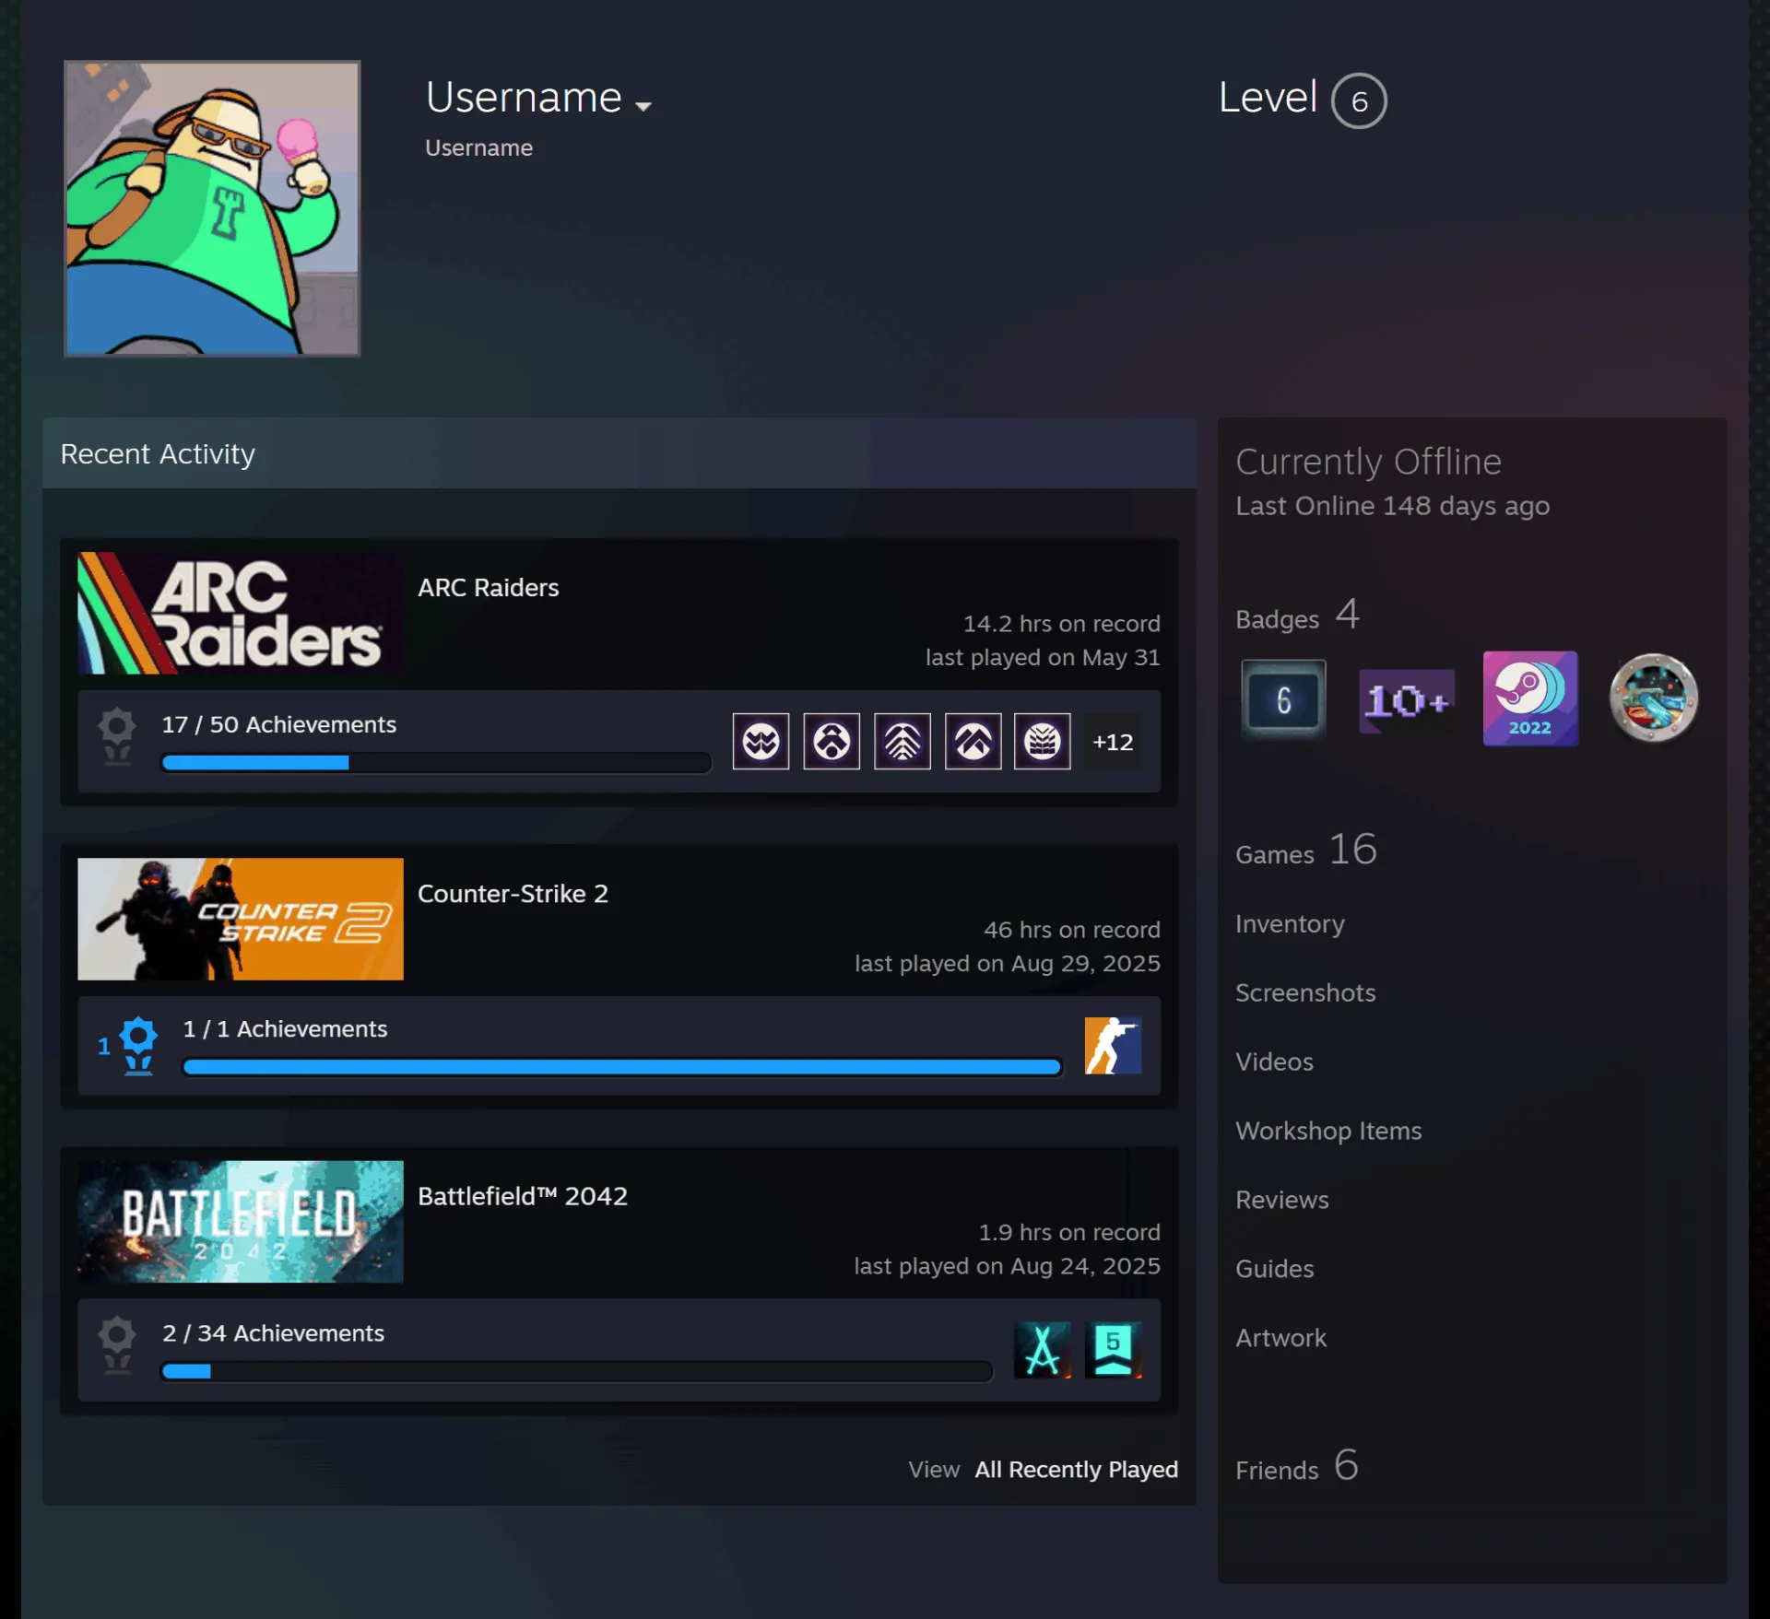Image resolution: width=1770 pixels, height=1619 pixels.
Task: Open the 1 / 1 Achievements link
Action: coord(285,1028)
